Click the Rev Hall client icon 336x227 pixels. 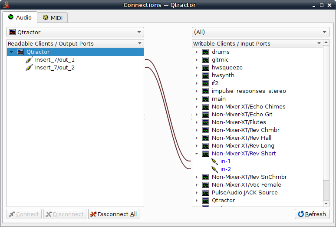pyautogui.click(x=206, y=138)
